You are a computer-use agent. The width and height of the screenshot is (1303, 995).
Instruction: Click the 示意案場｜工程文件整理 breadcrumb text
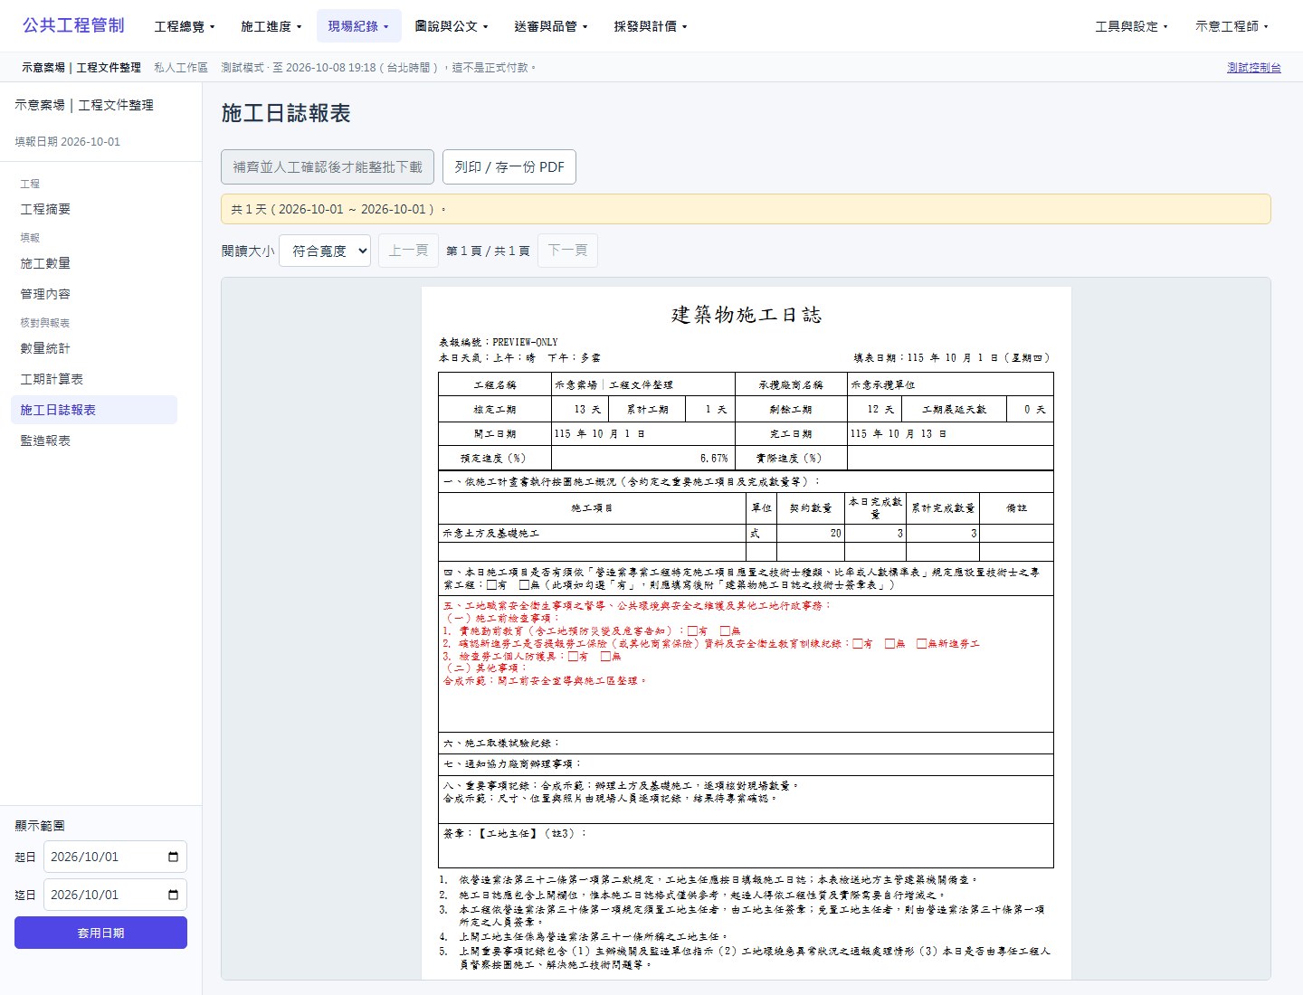(81, 68)
